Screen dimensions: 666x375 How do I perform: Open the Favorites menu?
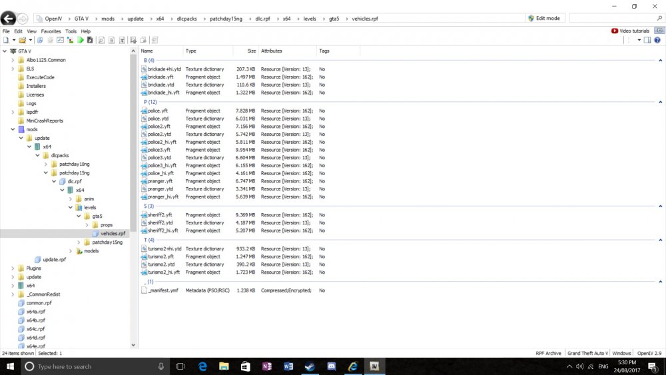point(51,31)
